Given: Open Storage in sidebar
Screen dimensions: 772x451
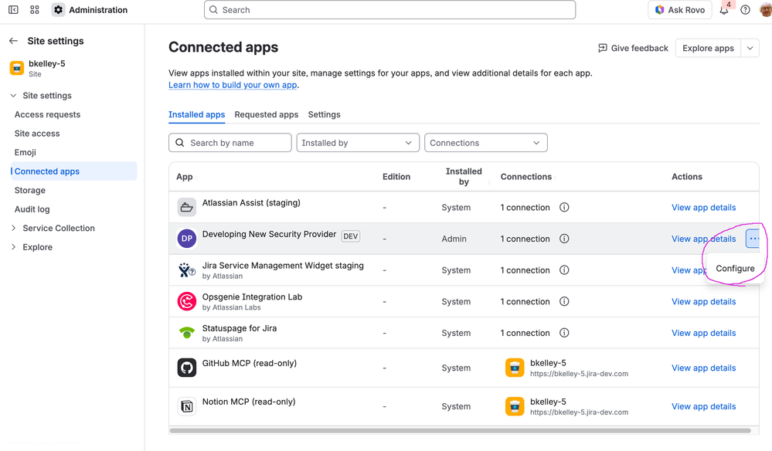Looking at the screenshot, I should (x=30, y=190).
